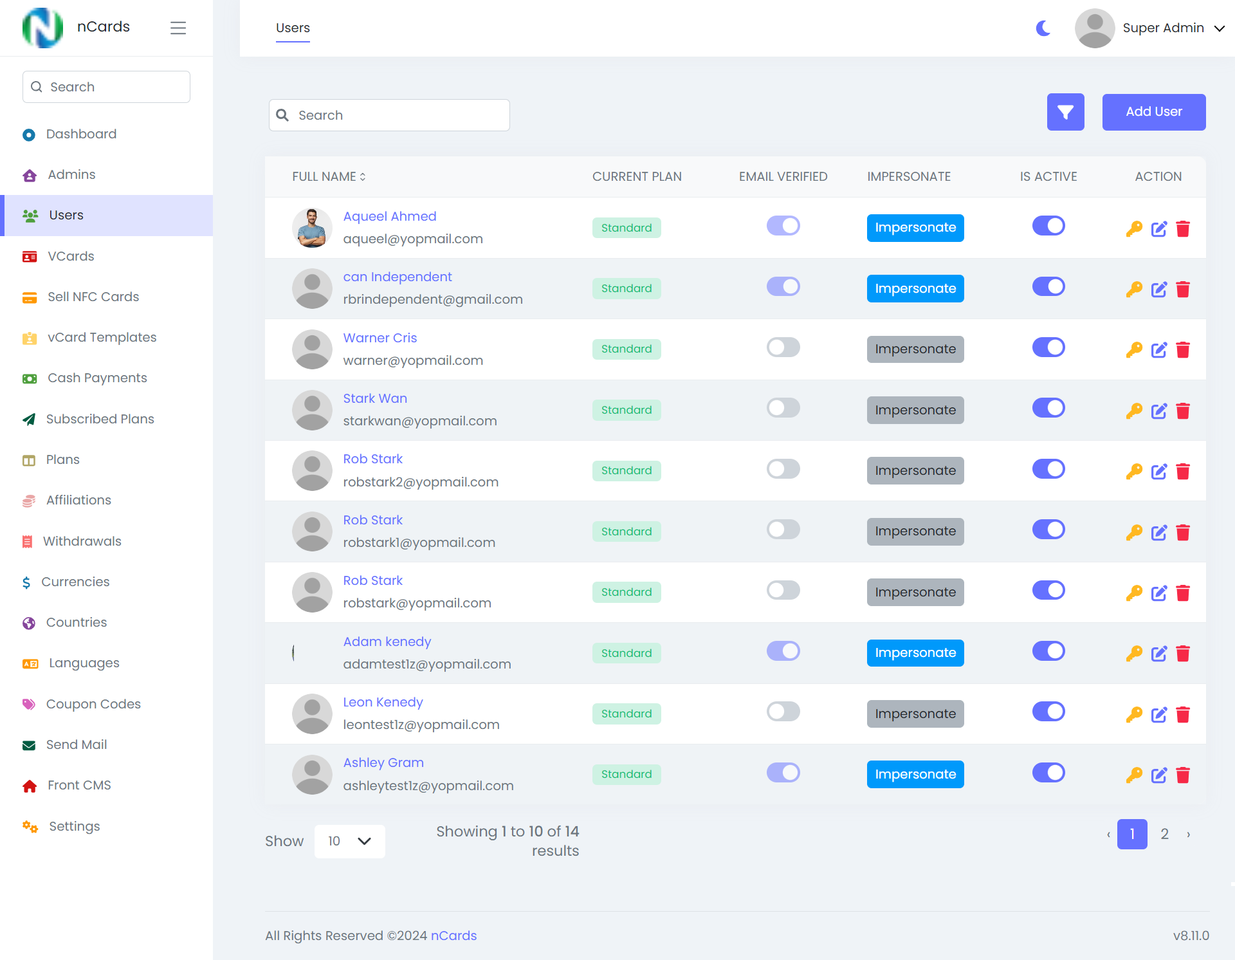Disable email verified for can Independent

tap(783, 286)
